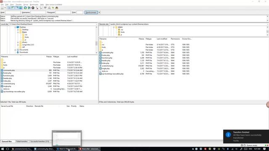
Task: Select index.php in remote file list
Action: pyautogui.click(x=105, y=63)
